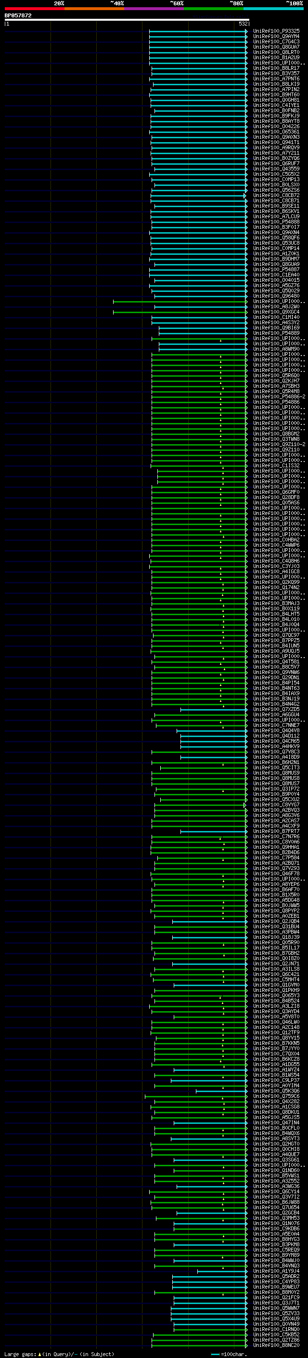Choose the hit UniRef100_Q6RUF7
This screenshot has height=1358, width=308.
[x=276, y=163]
